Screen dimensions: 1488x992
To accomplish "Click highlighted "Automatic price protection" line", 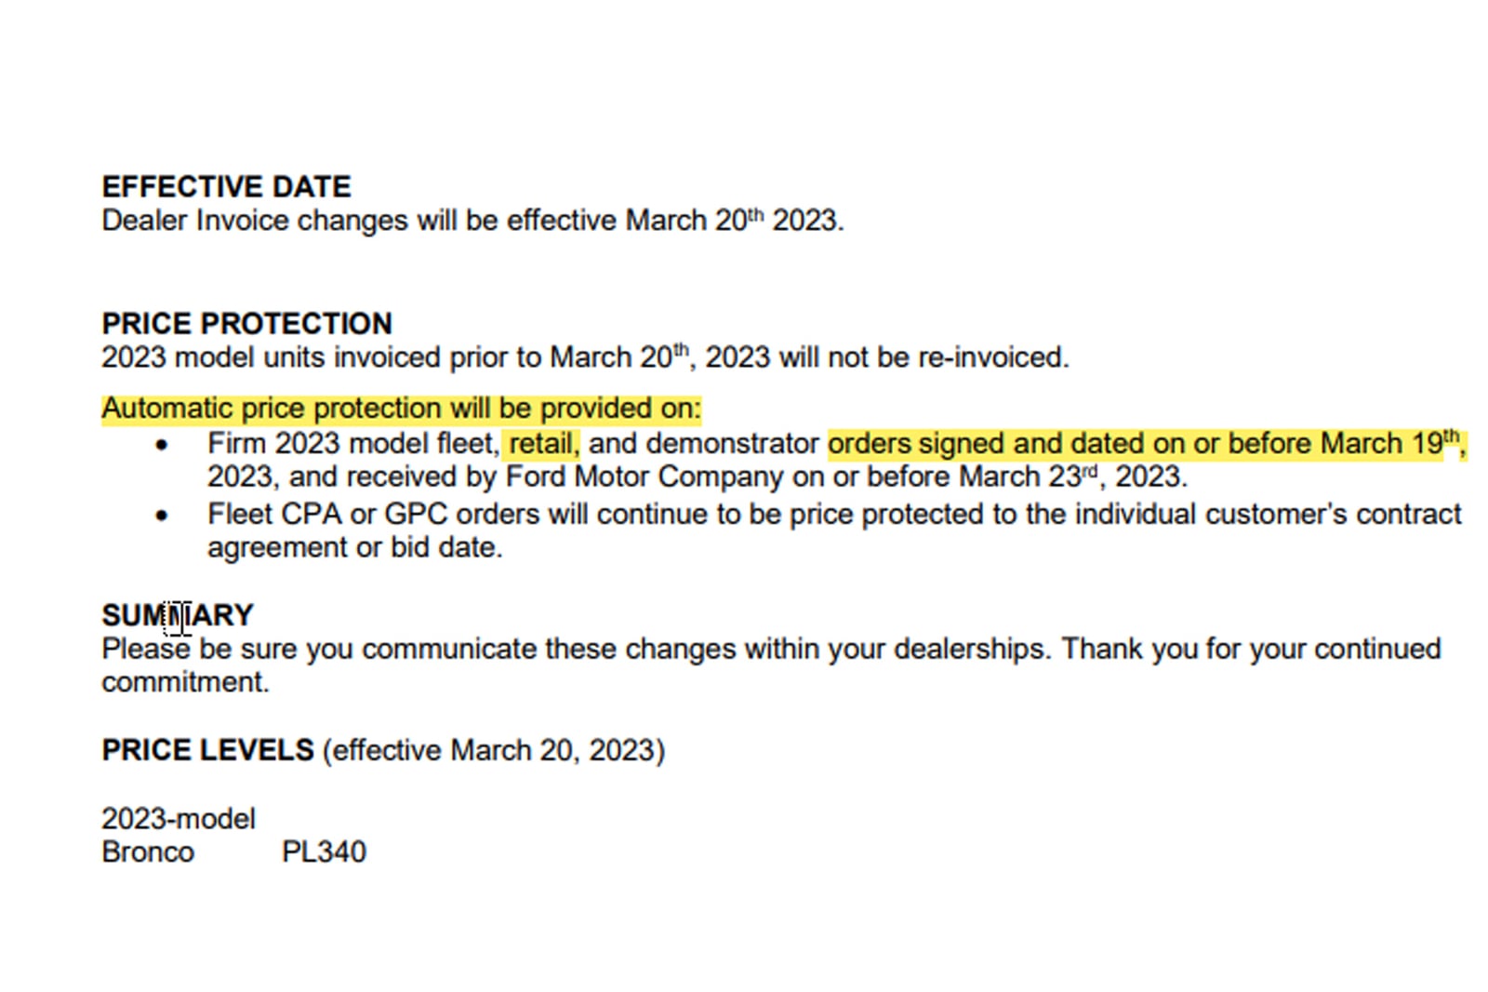I will click(401, 409).
